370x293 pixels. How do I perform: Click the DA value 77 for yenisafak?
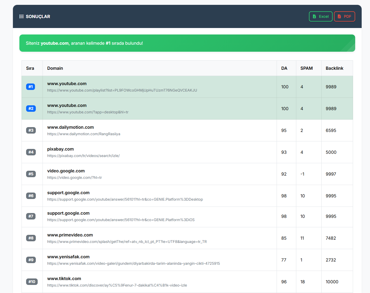[284, 260]
